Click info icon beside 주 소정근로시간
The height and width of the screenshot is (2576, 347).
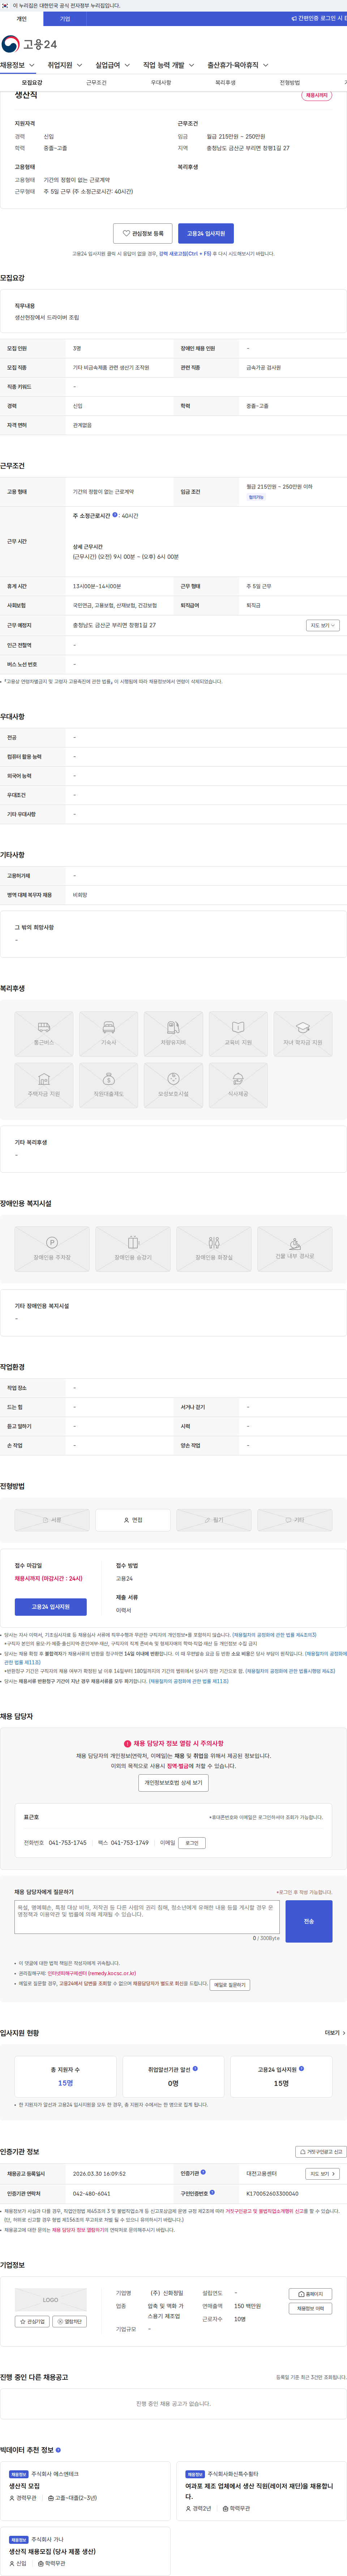[115, 515]
